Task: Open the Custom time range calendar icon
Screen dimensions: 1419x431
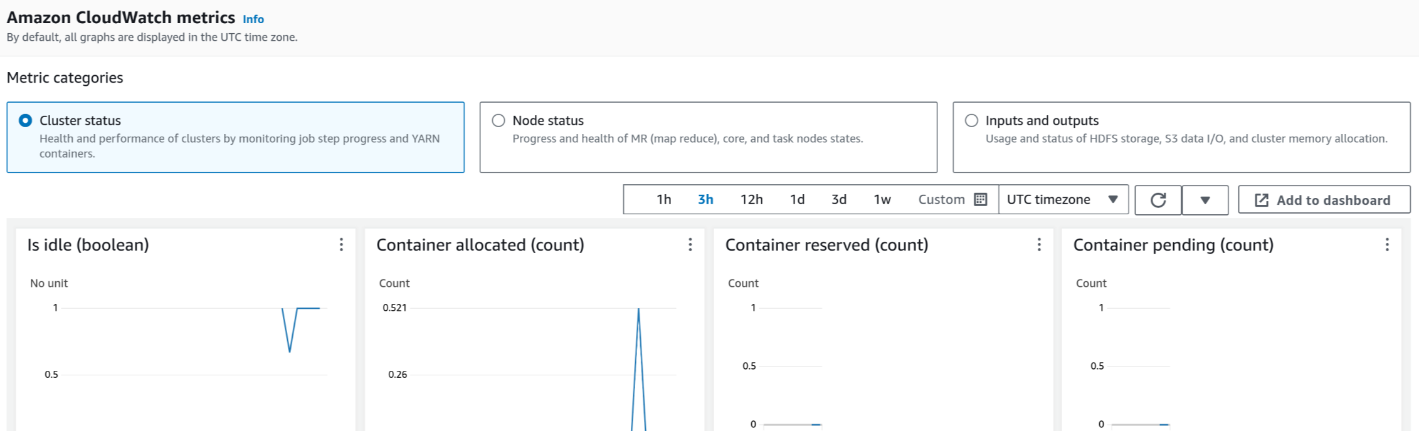Action: (x=981, y=199)
